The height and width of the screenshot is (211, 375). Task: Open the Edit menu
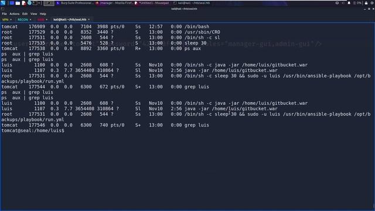click(25, 14)
